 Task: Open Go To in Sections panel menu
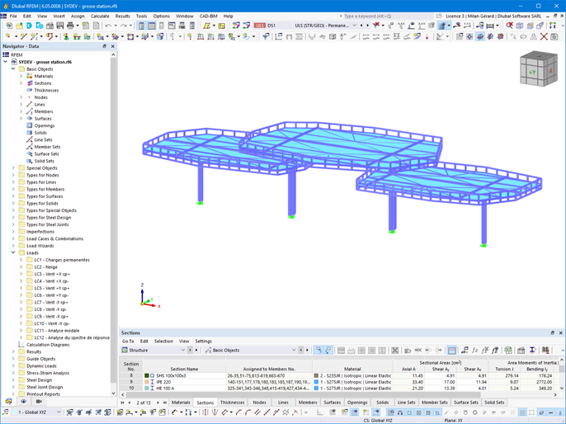[x=128, y=341]
